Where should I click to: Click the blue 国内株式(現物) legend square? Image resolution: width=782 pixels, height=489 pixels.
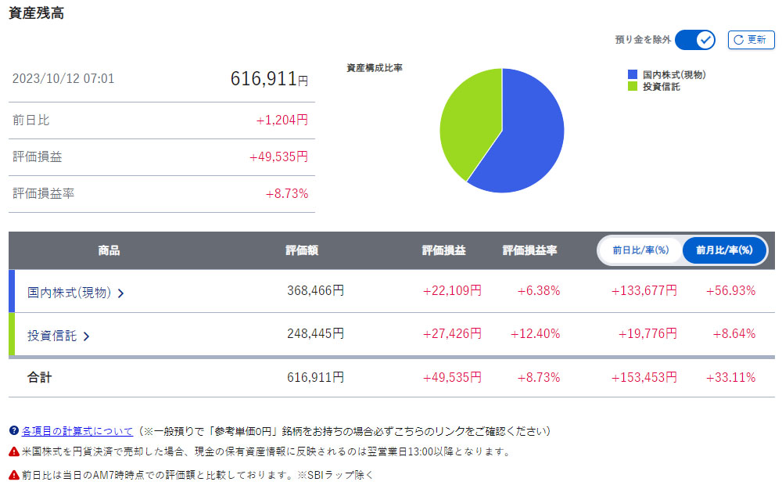pos(633,74)
